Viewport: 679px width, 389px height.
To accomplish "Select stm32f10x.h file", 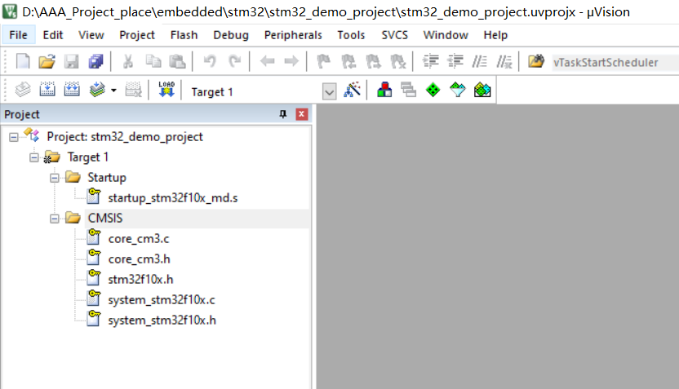I will coord(140,279).
